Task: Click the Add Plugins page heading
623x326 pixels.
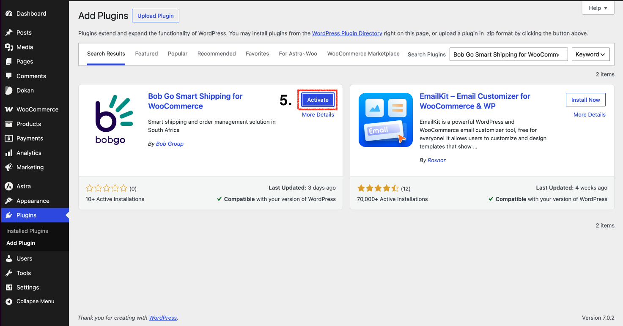Action: (103, 16)
